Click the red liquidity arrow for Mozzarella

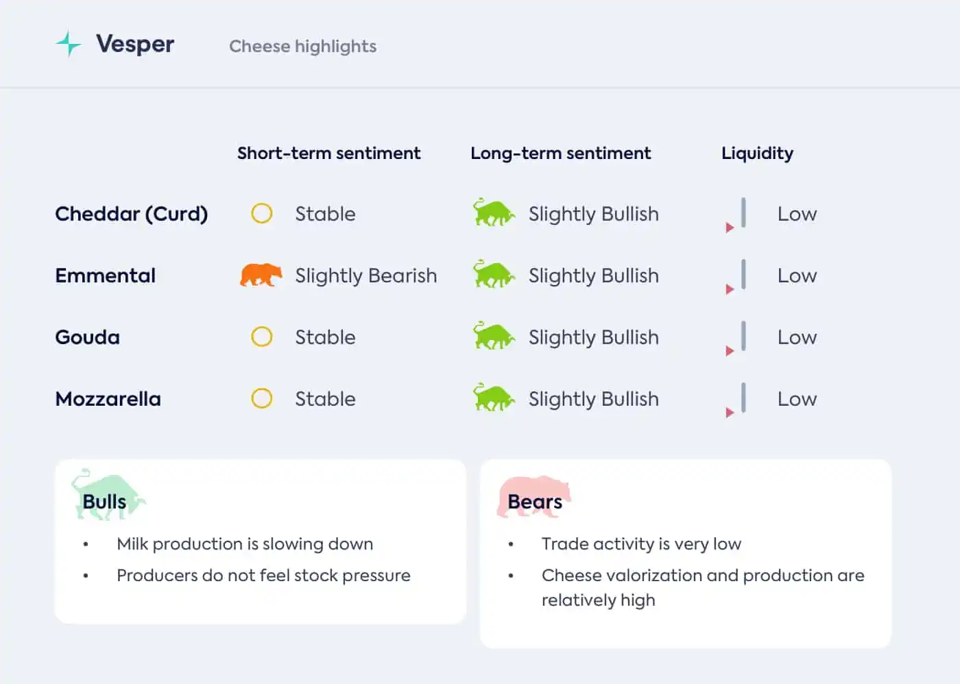730,413
